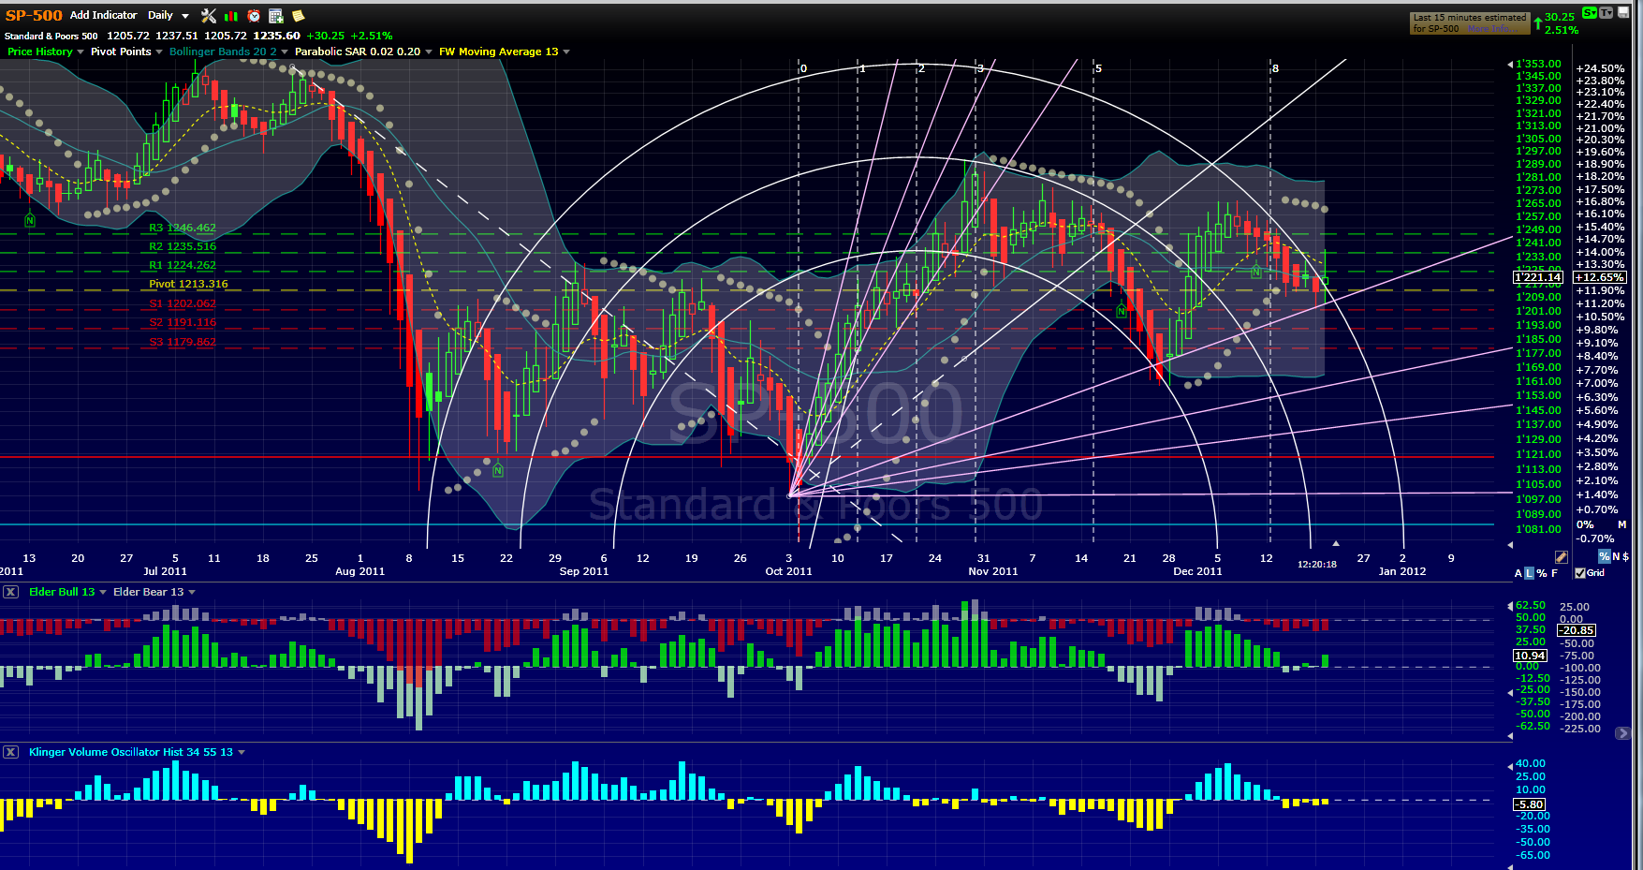
Task: Click the Klinger panel bottom scale arrow
Action: click(1509, 866)
